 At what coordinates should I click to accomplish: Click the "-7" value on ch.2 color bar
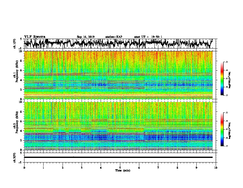pyautogui.click(x=226, y=146)
